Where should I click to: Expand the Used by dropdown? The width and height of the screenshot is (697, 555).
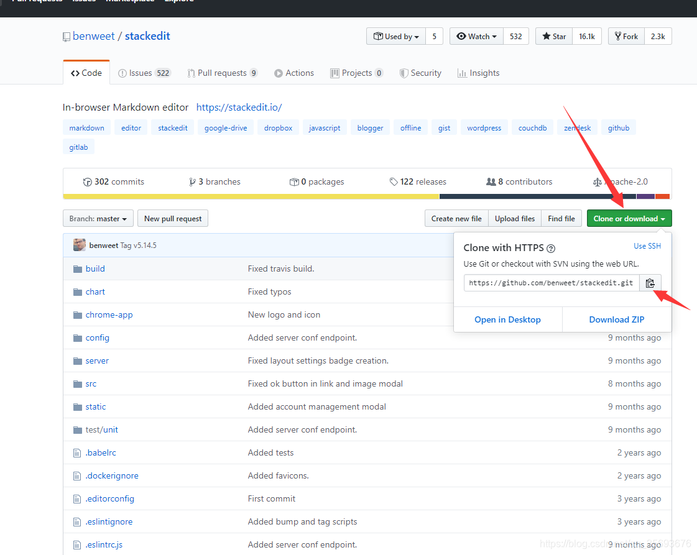396,37
